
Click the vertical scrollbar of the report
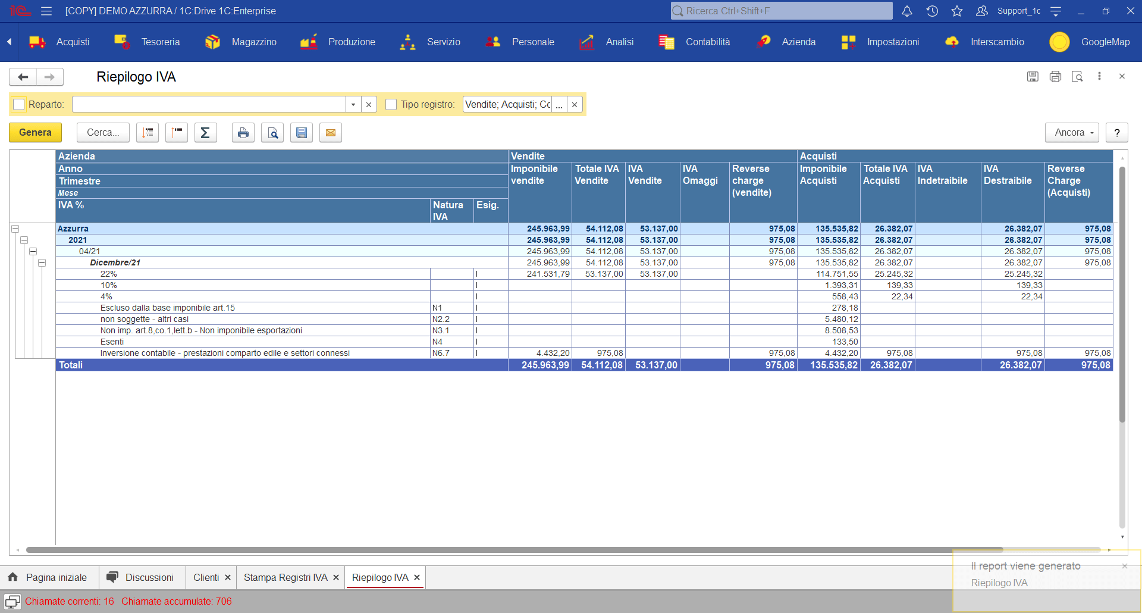coord(1122,295)
